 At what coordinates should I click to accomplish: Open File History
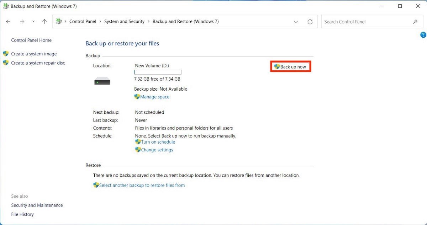coord(22,214)
